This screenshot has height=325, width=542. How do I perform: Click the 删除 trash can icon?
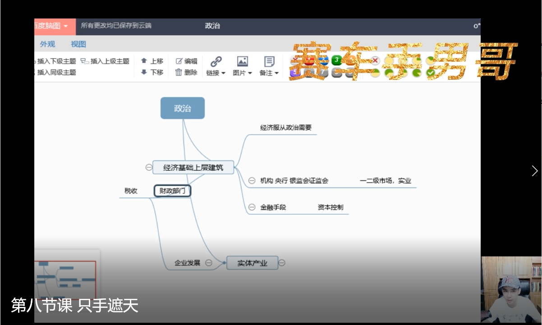tap(179, 72)
